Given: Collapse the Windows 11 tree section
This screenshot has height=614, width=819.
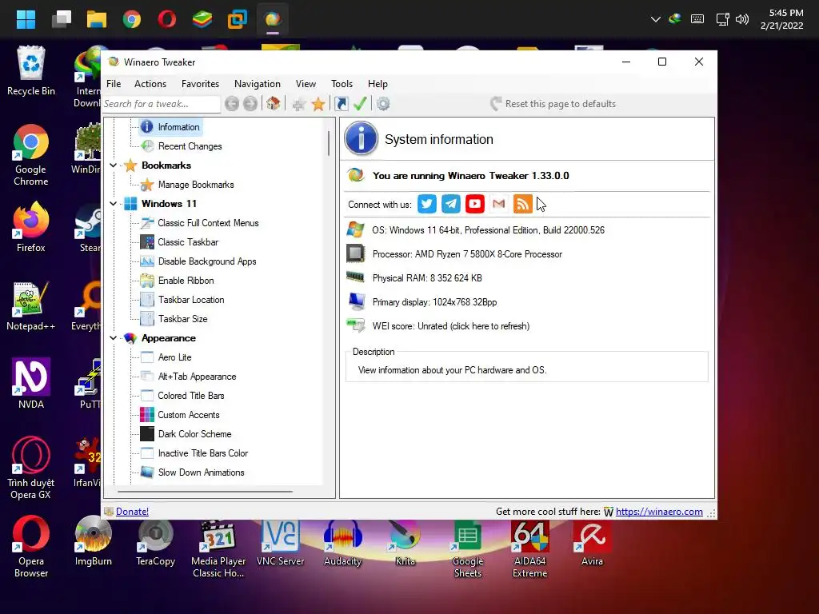Looking at the screenshot, I should (113, 204).
